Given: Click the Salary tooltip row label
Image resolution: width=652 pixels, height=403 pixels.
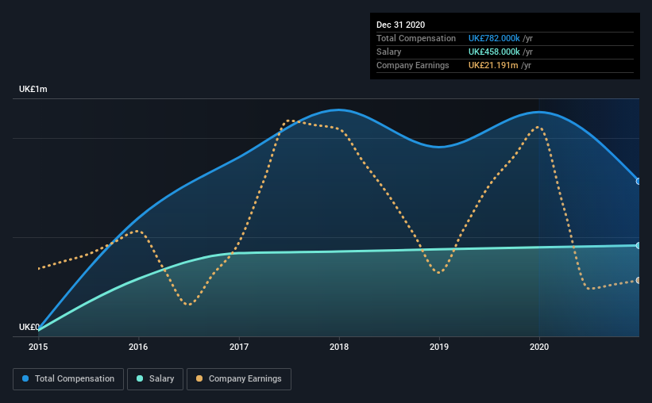Looking at the screenshot, I should pyautogui.click(x=389, y=52).
